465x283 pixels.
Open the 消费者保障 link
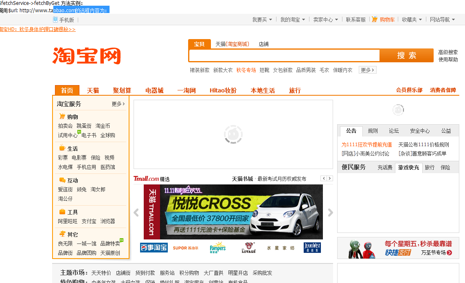[x=443, y=90]
